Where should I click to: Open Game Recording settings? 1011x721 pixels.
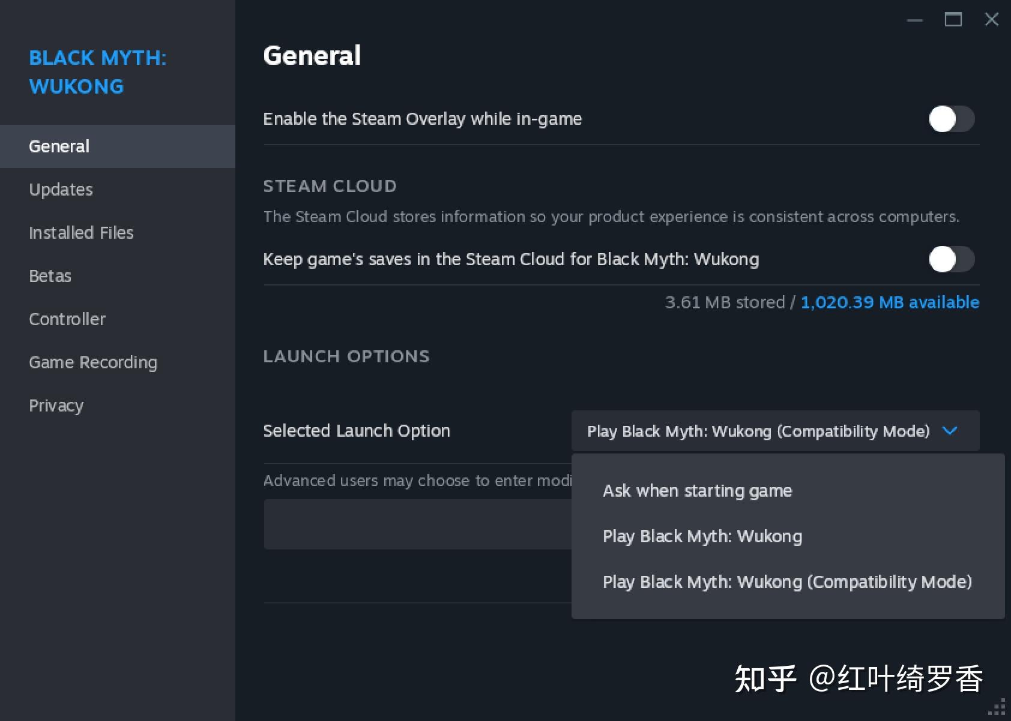point(93,362)
